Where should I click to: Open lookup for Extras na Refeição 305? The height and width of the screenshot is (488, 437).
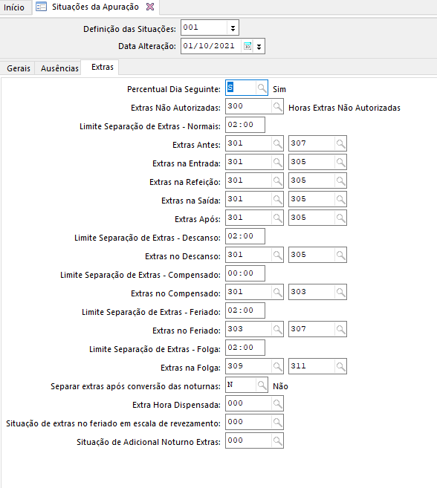340,180
